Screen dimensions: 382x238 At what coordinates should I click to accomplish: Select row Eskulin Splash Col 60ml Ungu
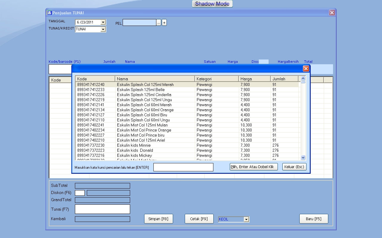pyautogui.click(x=187, y=120)
